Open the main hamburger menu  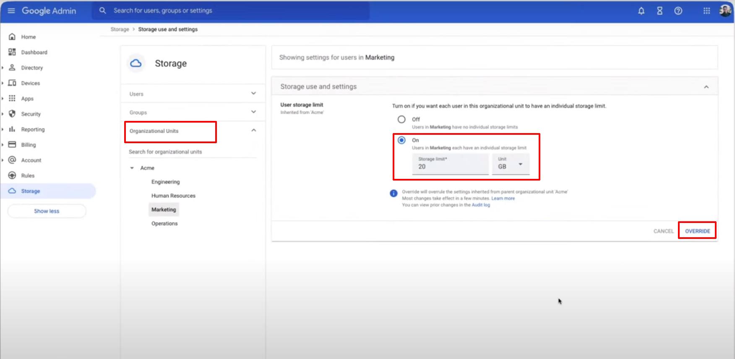click(x=11, y=10)
